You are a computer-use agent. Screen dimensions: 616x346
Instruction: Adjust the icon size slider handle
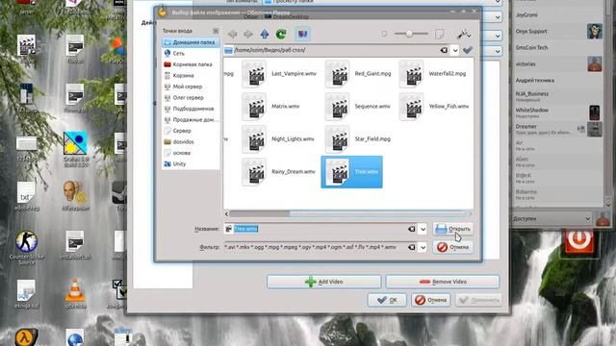[409, 35]
